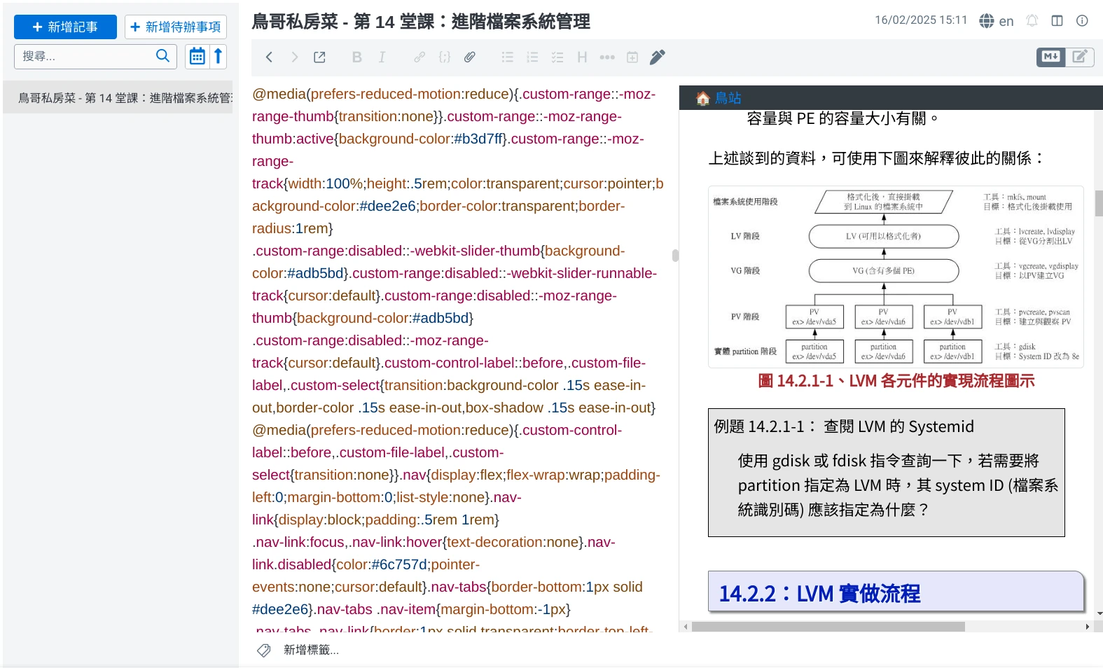The height and width of the screenshot is (668, 1103).
Task: Reverse the note sort direction arrow
Action: pos(218,56)
